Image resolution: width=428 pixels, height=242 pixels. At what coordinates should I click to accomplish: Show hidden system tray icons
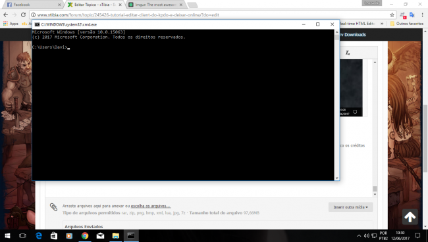coord(359,235)
